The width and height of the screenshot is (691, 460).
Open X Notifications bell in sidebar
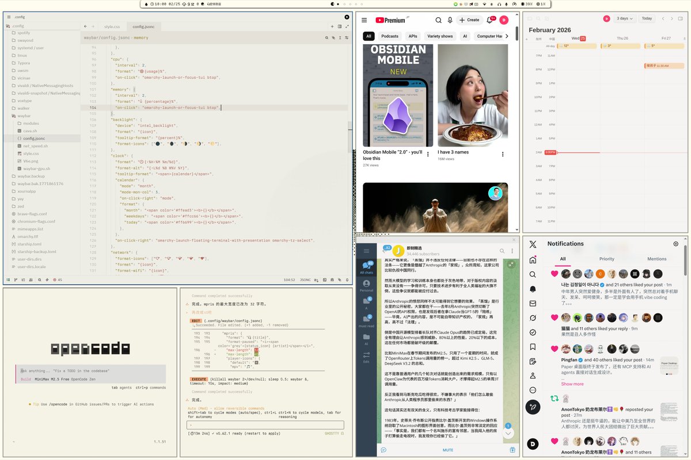point(533,289)
